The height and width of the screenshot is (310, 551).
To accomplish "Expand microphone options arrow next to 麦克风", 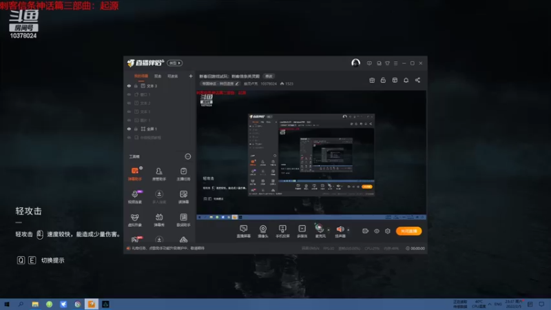I will pyautogui.click(x=329, y=230).
